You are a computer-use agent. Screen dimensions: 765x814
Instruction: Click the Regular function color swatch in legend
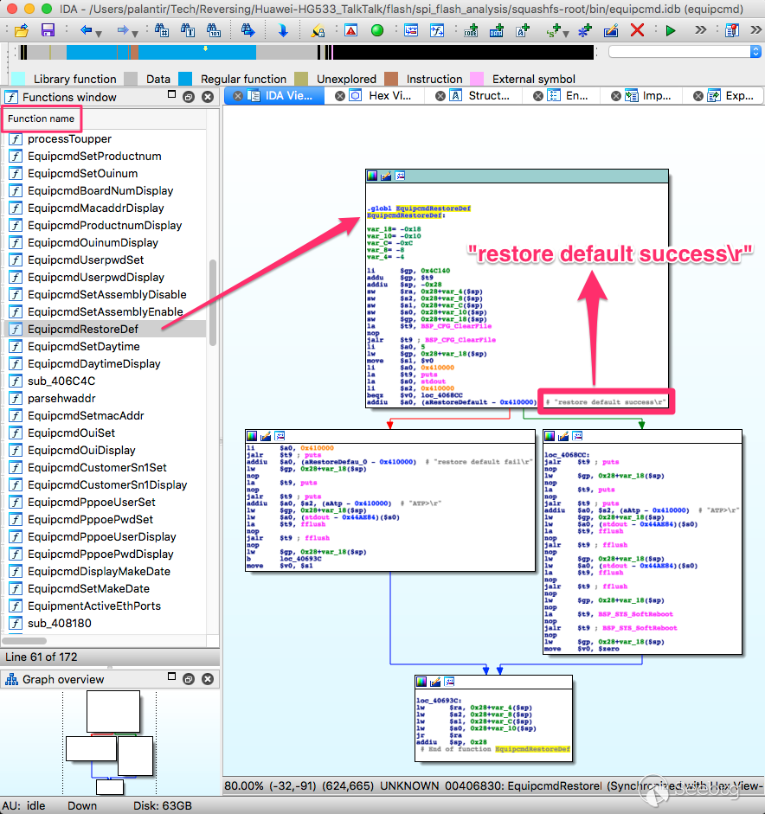pos(185,79)
